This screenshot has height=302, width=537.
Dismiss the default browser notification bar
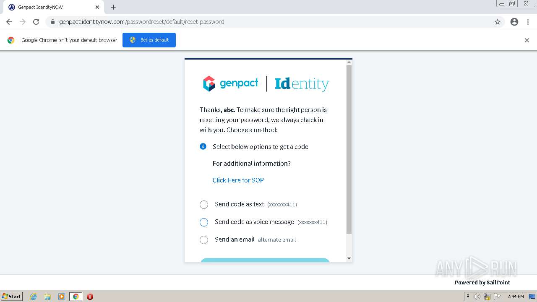pyautogui.click(x=527, y=40)
